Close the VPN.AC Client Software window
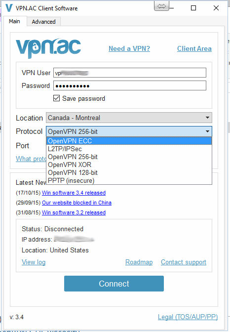The width and height of the screenshot is (230, 332). pos(216,8)
